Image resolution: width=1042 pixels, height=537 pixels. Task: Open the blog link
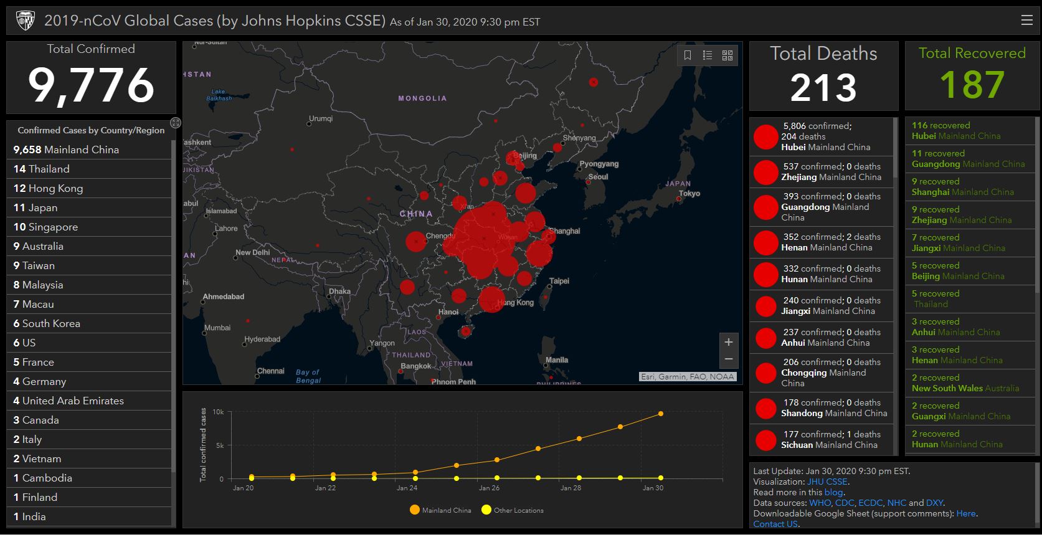(x=833, y=492)
